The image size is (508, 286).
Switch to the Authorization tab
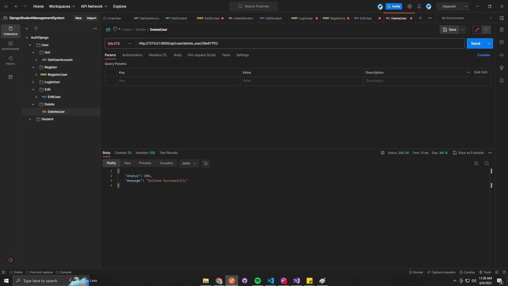(132, 55)
